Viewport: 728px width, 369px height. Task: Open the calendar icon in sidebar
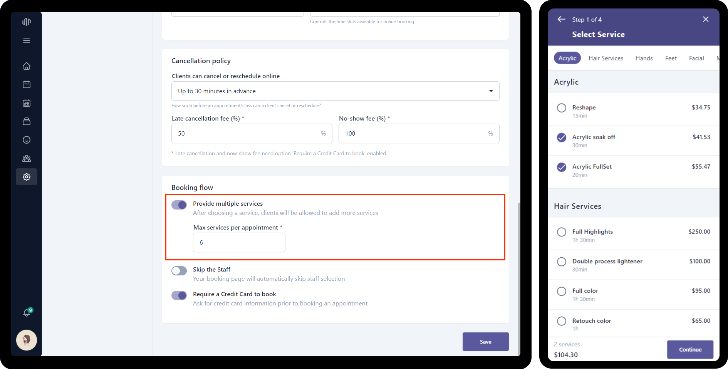coord(27,84)
